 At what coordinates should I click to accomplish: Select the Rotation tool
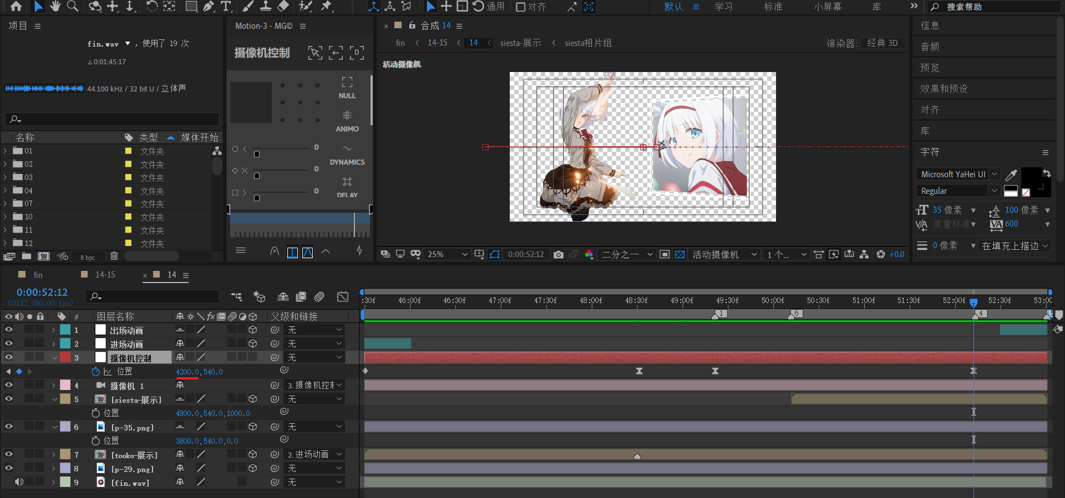pyautogui.click(x=151, y=6)
